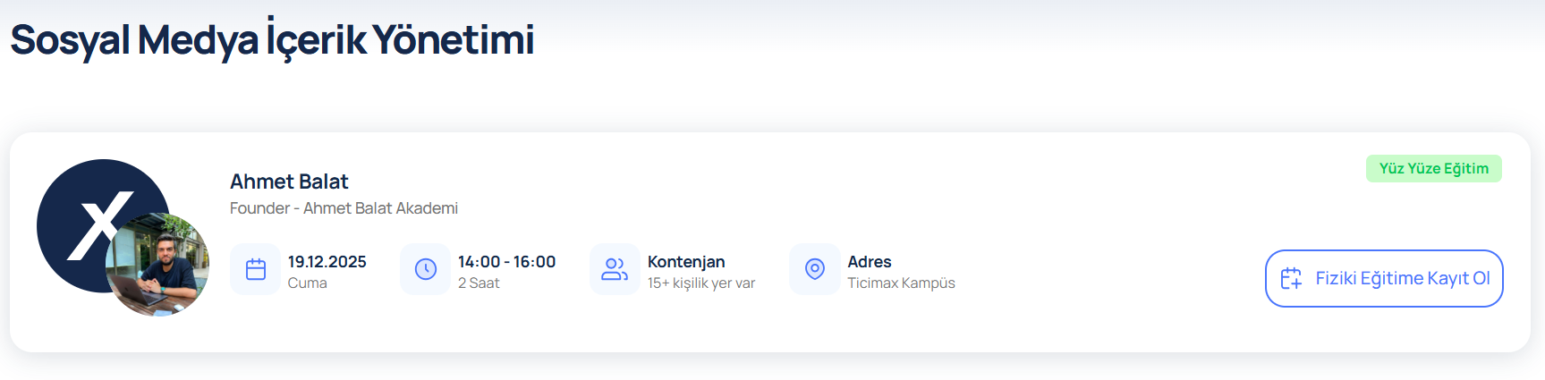
Task: Click the Kontenjan label
Action: pos(686,262)
